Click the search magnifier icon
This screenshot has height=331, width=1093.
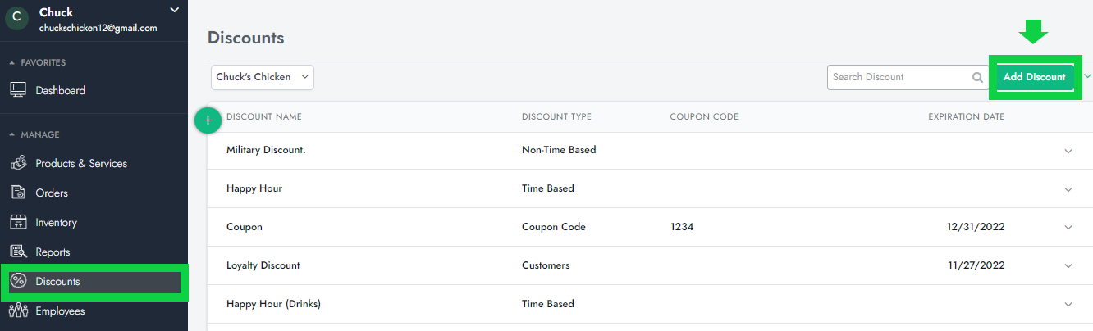(977, 77)
